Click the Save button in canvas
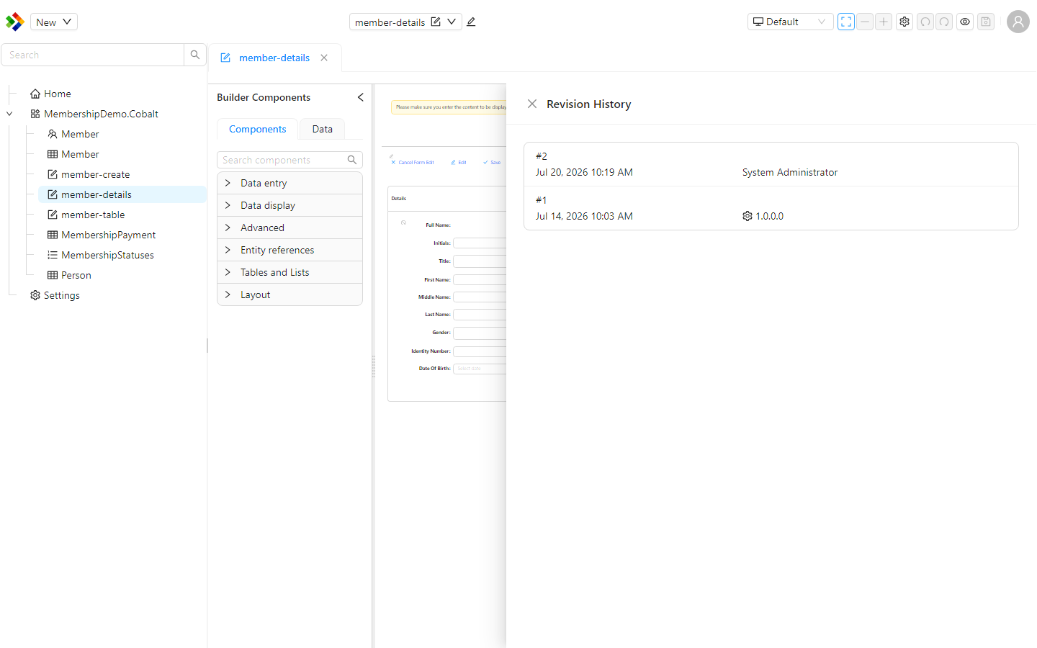Viewport: 1037px width, 648px height. [x=492, y=162]
